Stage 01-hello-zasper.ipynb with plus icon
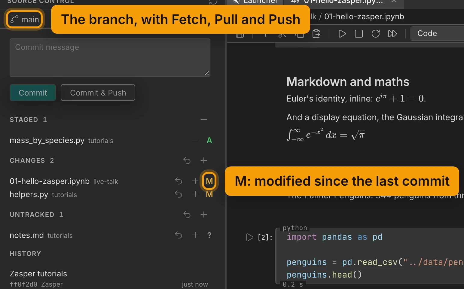Image resolution: width=464 pixels, height=289 pixels. [195, 181]
